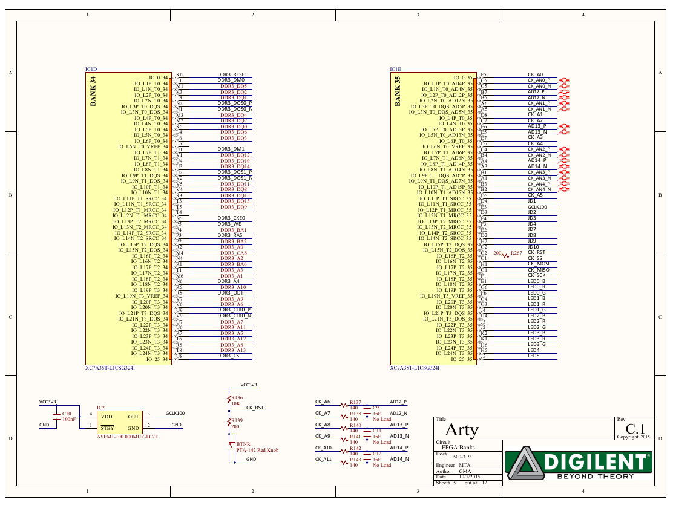This screenshot has width=673, height=508.
Task: Click the CK_SCK net label
Action: 536,275
